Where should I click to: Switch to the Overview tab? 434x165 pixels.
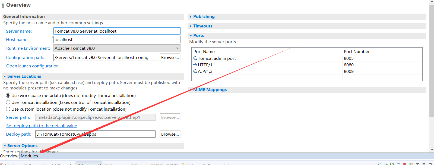click(9, 156)
